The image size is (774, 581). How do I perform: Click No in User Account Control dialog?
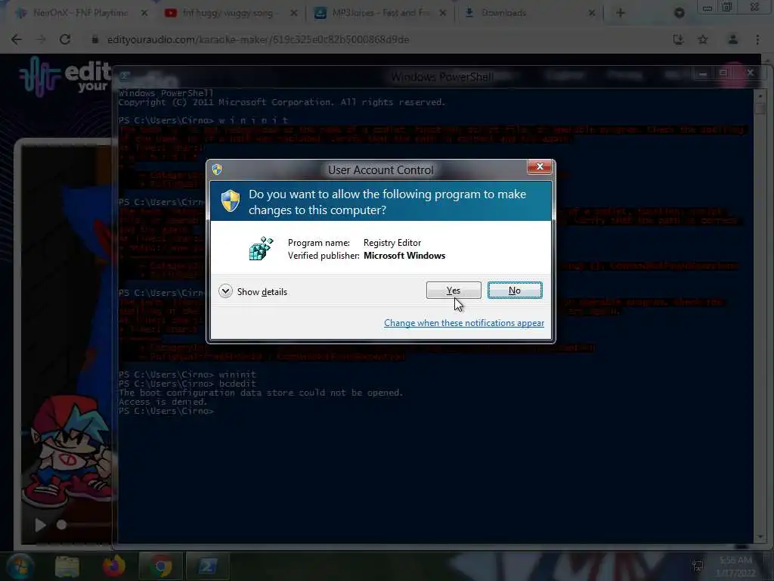tap(514, 290)
